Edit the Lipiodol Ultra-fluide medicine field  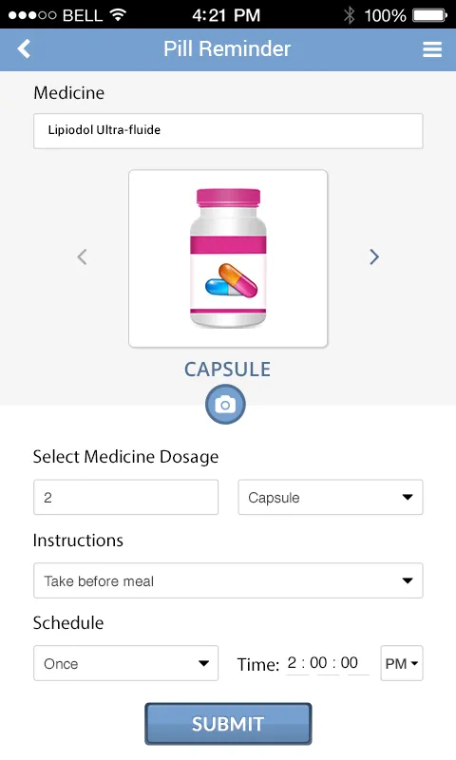(x=228, y=131)
